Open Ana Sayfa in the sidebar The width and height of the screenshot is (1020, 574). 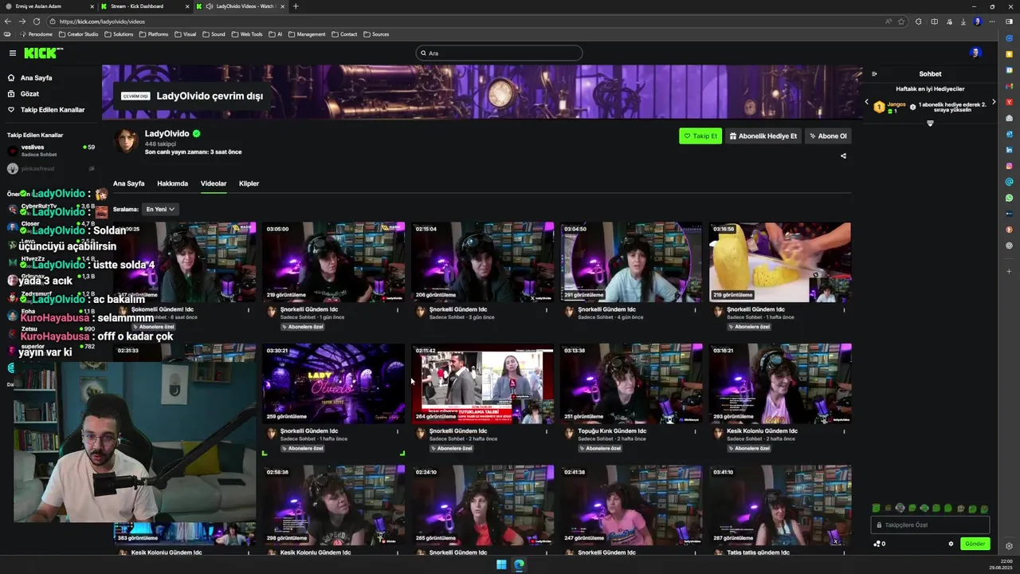pyautogui.click(x=36, y=78)
